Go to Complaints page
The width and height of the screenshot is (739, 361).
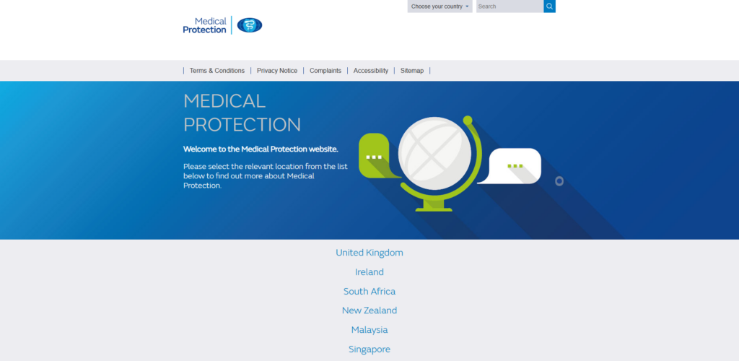coord(325,71)
